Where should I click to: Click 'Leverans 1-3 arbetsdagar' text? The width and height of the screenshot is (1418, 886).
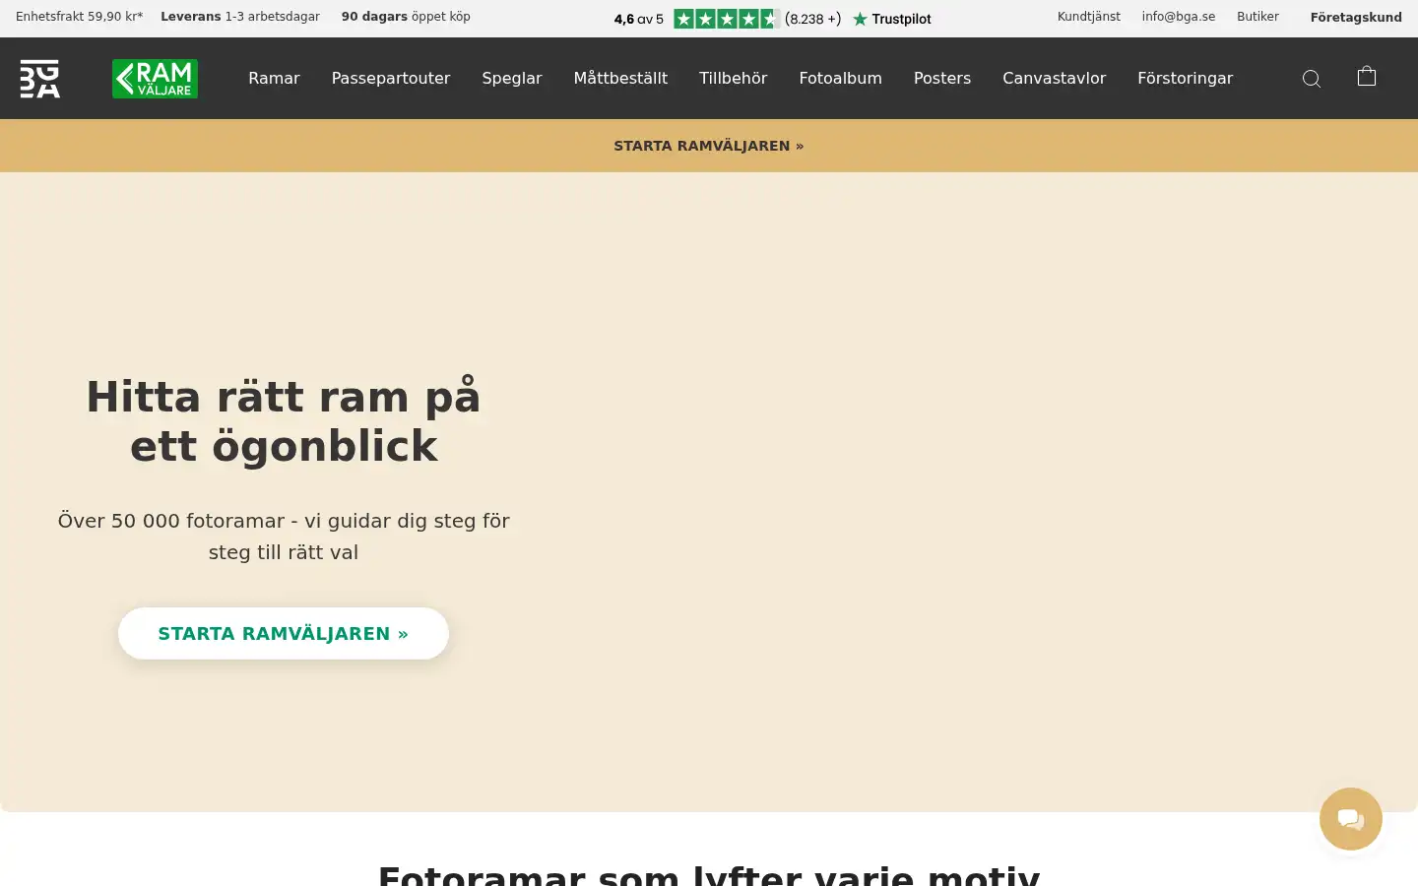pyautogui.click(x=240, y=17)
